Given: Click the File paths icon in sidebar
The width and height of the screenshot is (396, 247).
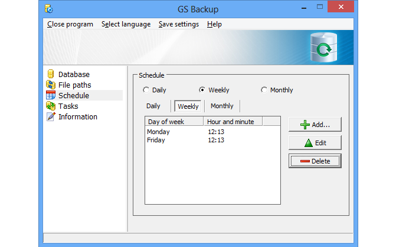Looking at the screenshot, I should (x=51, y=85).
